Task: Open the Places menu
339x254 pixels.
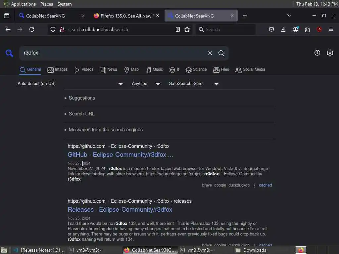Action: pyautogui.click(x=46, y=4)
